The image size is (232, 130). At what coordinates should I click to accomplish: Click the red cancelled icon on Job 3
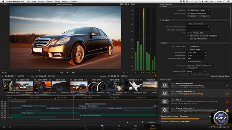pos(227,102)
